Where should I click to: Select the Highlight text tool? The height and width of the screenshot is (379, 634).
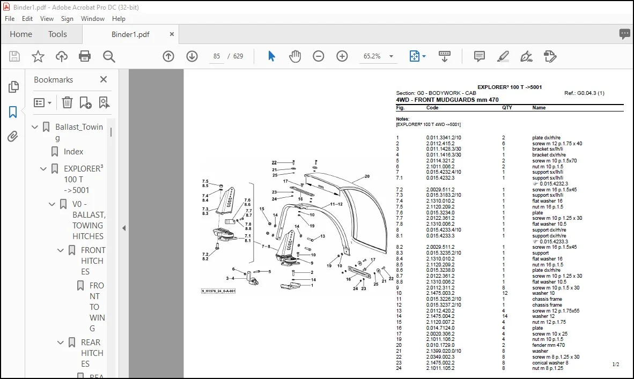(503, 56)
